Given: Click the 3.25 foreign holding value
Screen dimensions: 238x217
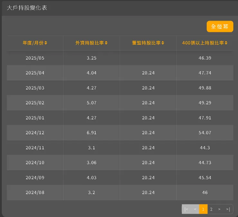Looking at the screenshot, I should click(92, 58).
